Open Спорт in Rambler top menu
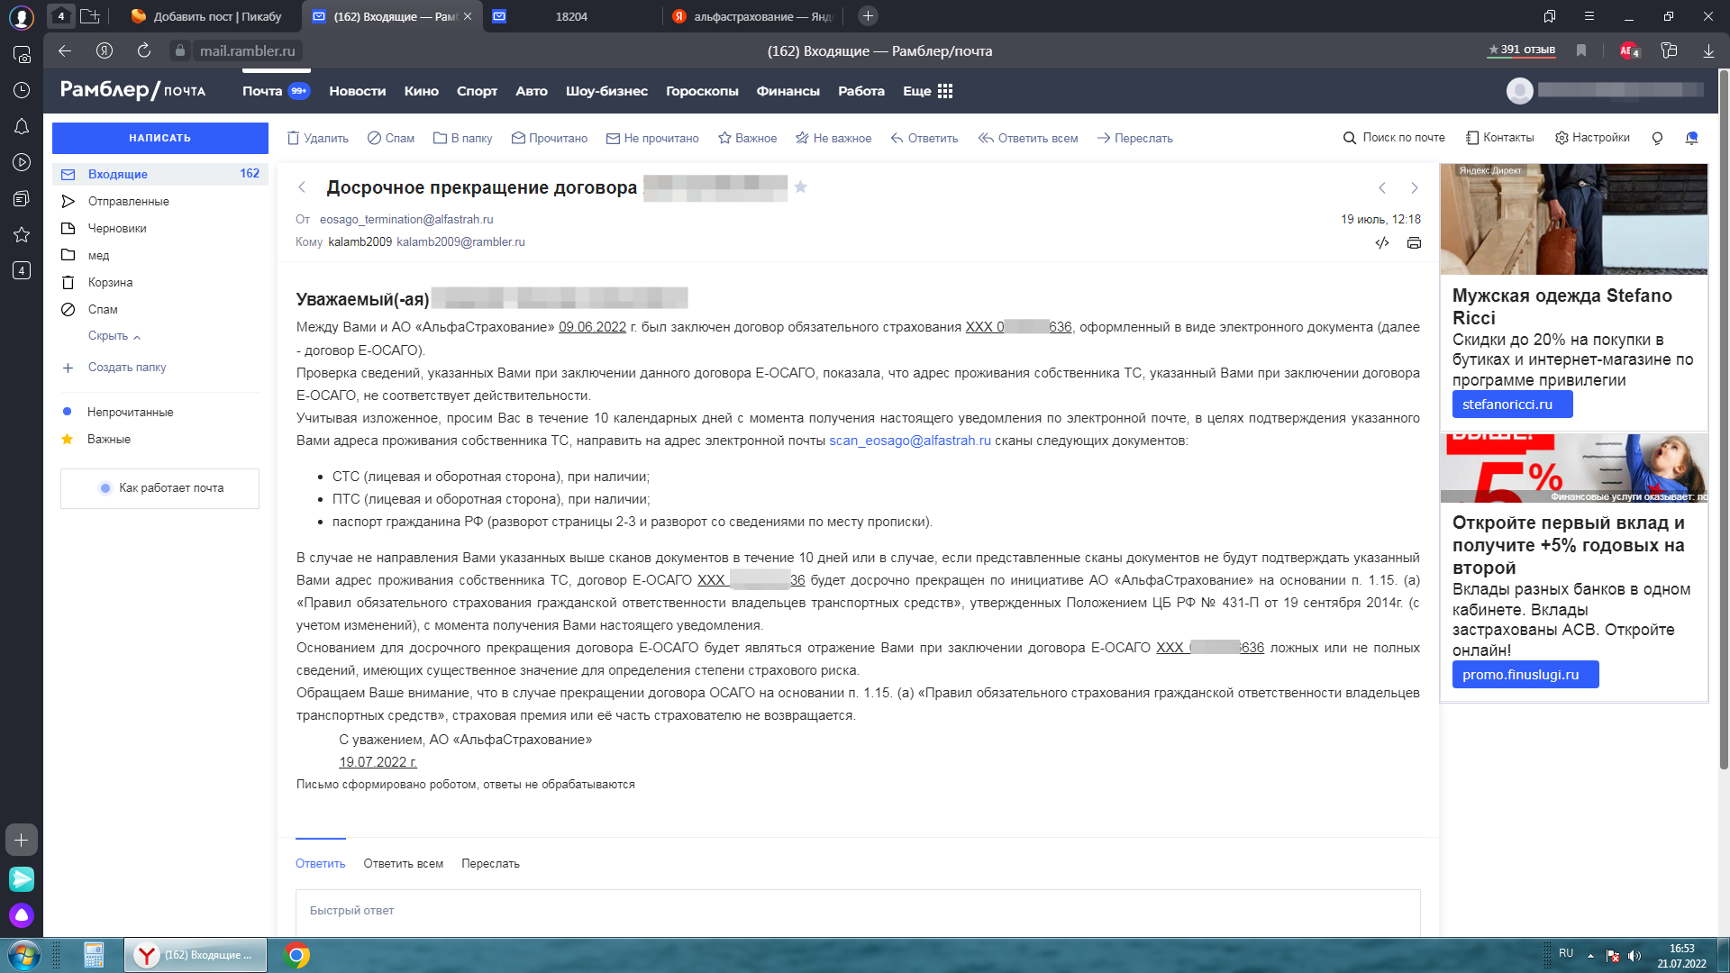 tap(477, 91)
